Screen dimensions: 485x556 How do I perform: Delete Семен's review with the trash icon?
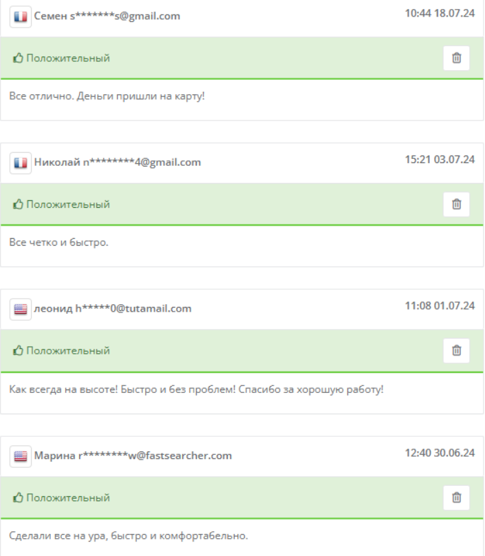point(456,58)
